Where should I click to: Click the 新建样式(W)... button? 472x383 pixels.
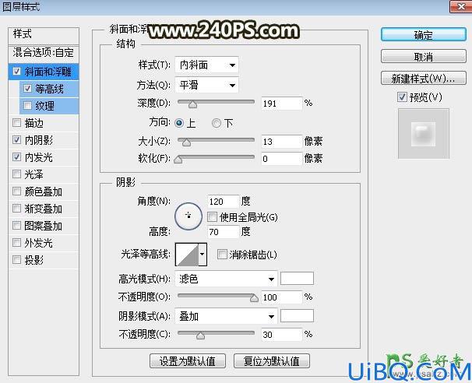(424, 79)
